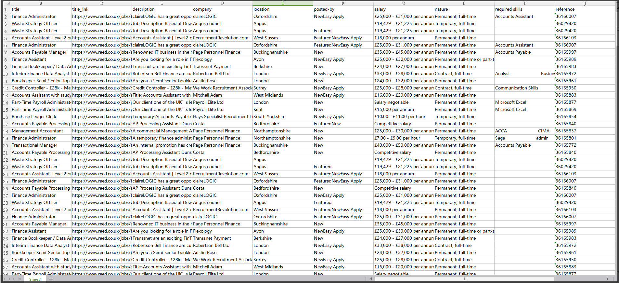Select the 'South Yorkshire' location cell

point(283,117)
